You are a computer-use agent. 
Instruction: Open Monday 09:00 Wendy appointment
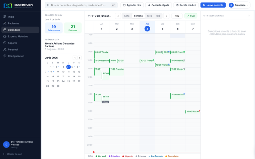click(101, 55)
